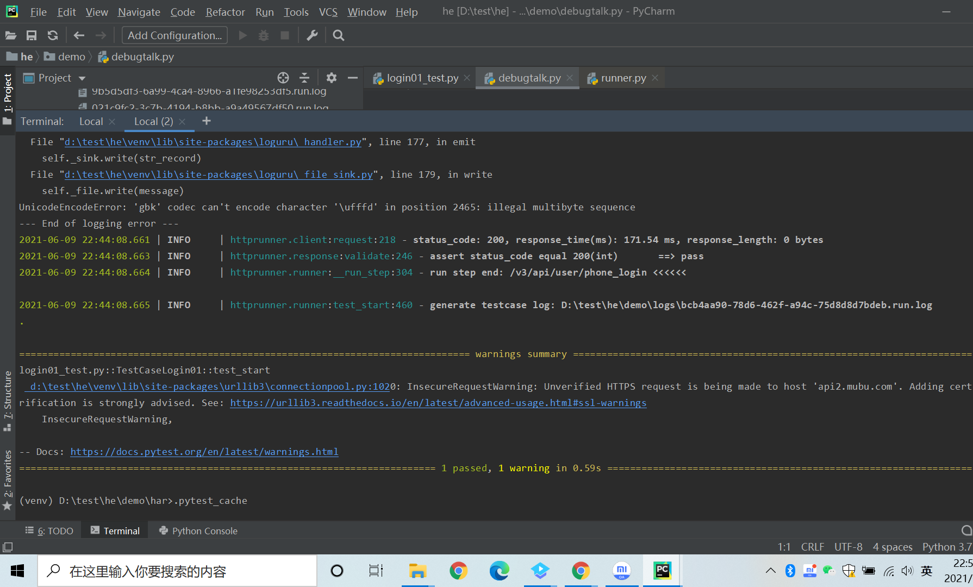Screen dimensions: 973x587
Task: Click the Collapse All icon in Project panel
Action: click(304, 78)
